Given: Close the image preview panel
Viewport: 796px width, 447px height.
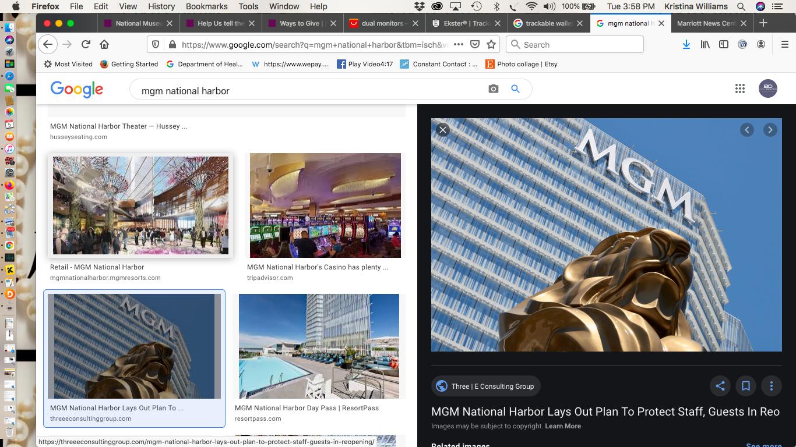Looking at the screenshot, I should [443, 130].
